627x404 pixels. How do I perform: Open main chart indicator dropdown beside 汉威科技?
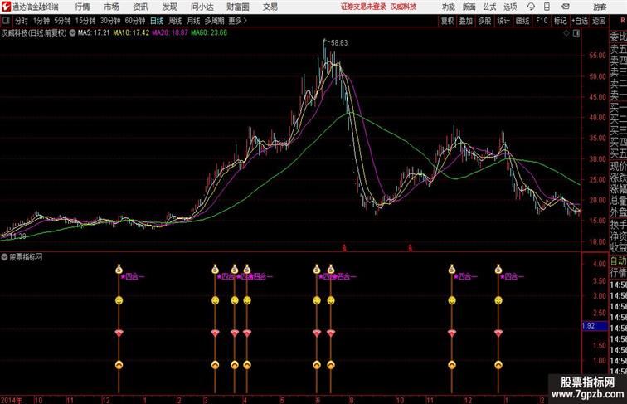[72, 33]
